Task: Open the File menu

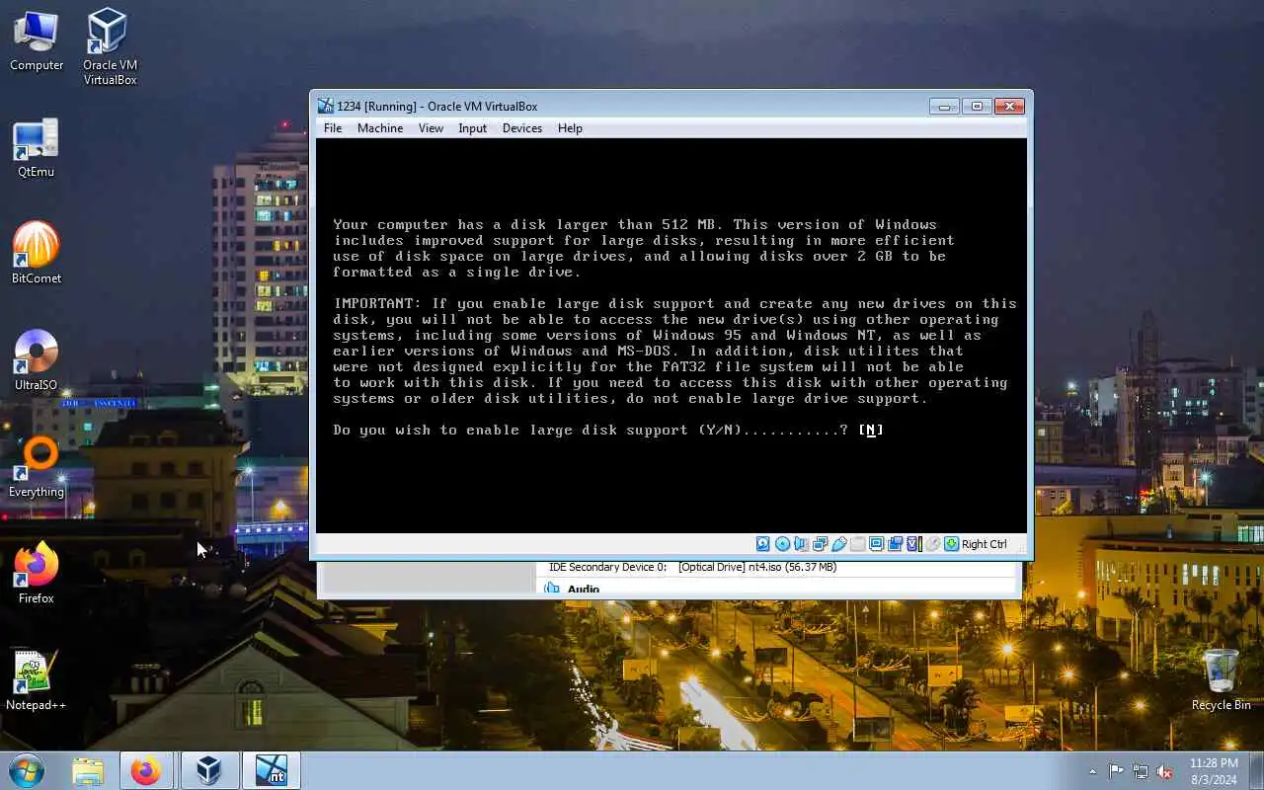Action: (333, 128)
